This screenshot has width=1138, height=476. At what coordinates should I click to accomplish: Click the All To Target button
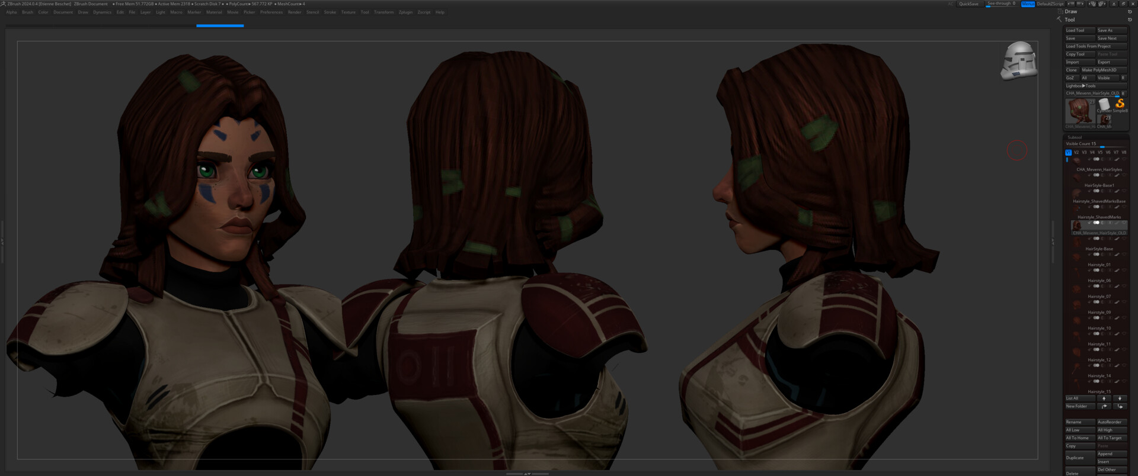(1112, 438)
